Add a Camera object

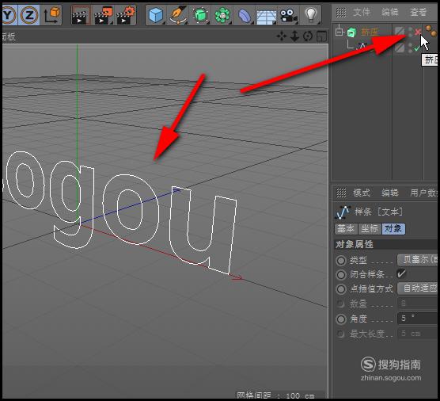[289, 16]
